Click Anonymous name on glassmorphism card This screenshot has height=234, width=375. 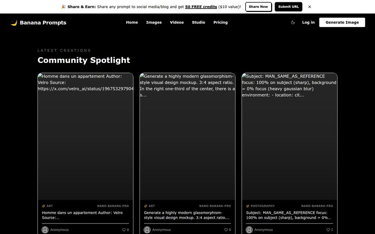click(161, 230)
